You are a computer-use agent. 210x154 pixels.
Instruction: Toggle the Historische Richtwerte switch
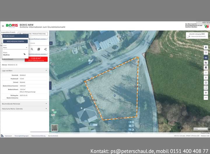coord(189,37)
